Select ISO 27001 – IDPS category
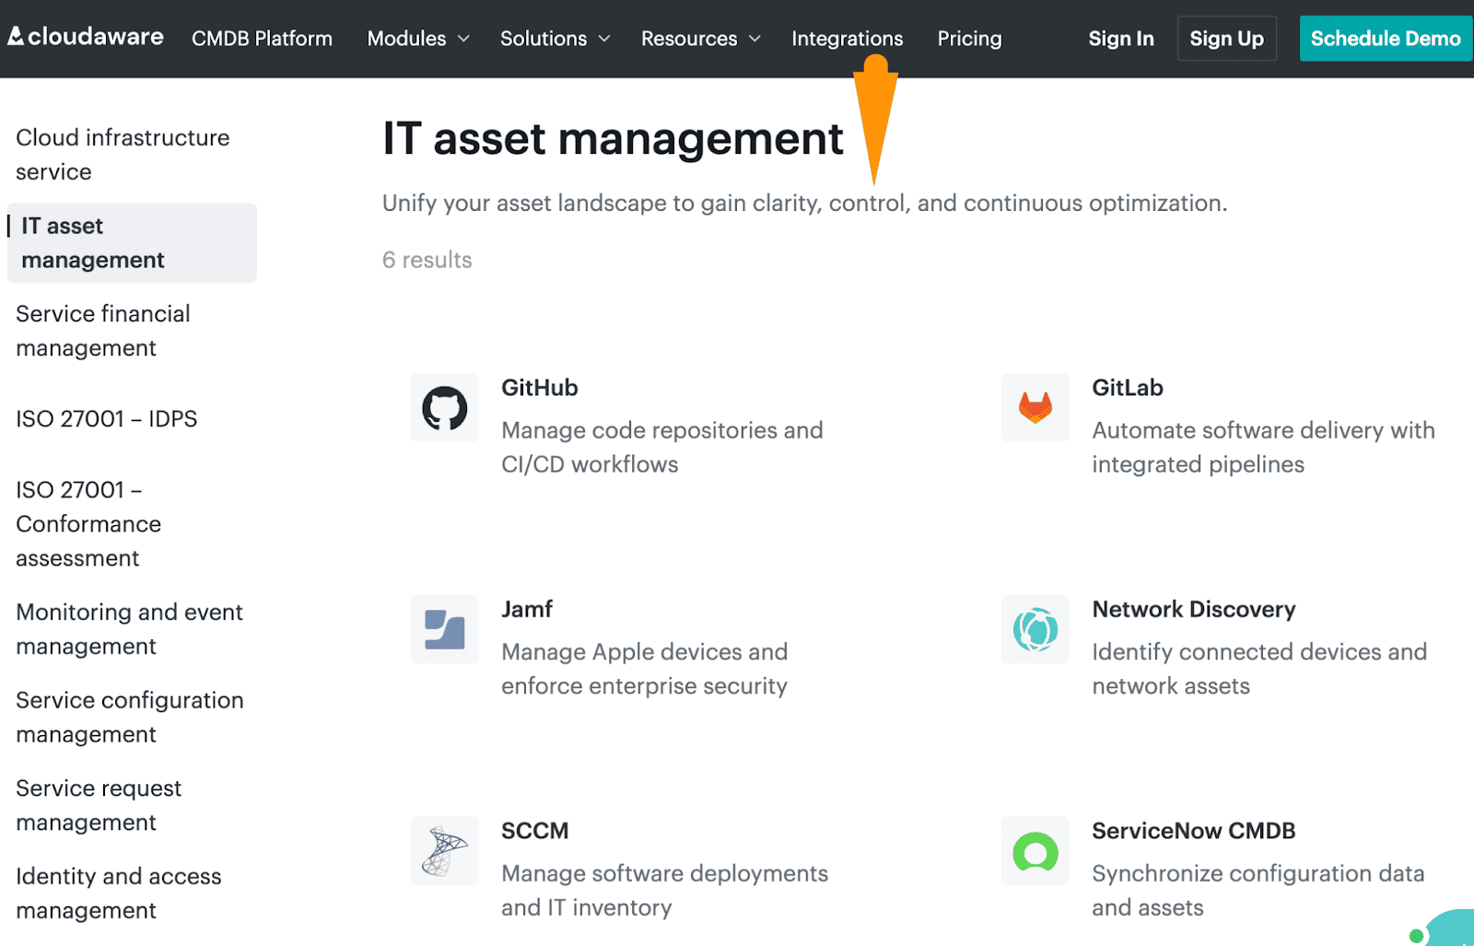 [x=106, y=418]
